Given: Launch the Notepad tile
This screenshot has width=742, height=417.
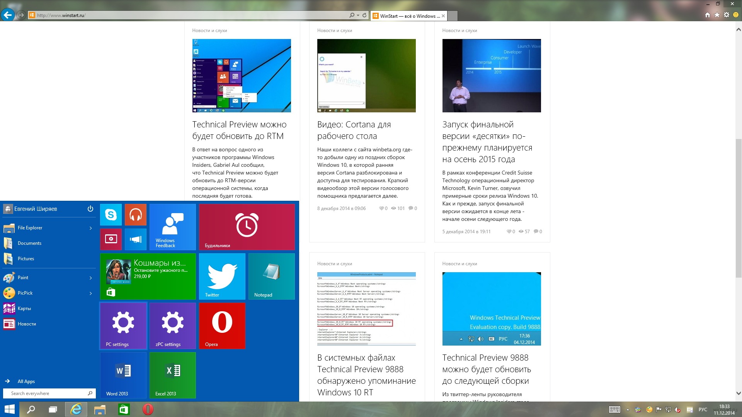Looking at the screenshot, I should click(272, 276).
